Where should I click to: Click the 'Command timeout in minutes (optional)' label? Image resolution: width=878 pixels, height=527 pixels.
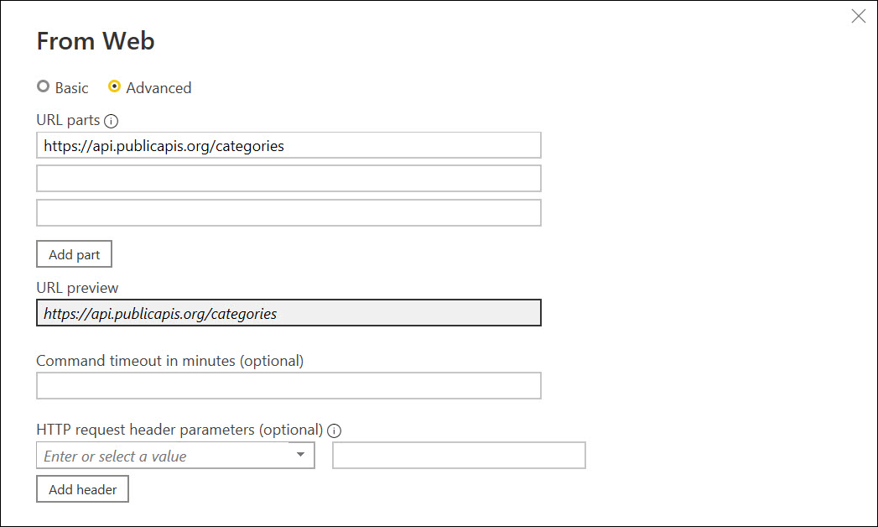click(x=169, y=361)
